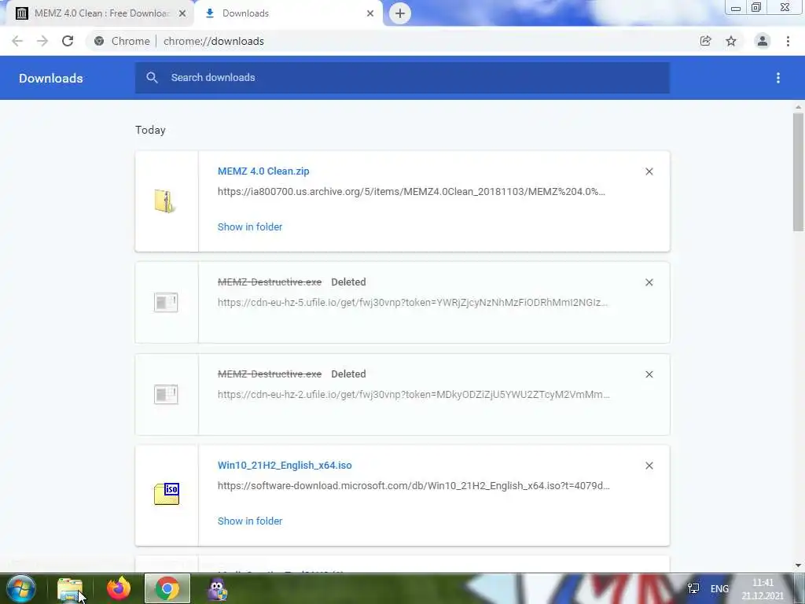Go back using the browser back arrow
805x604 pixels.
point(17,41)
